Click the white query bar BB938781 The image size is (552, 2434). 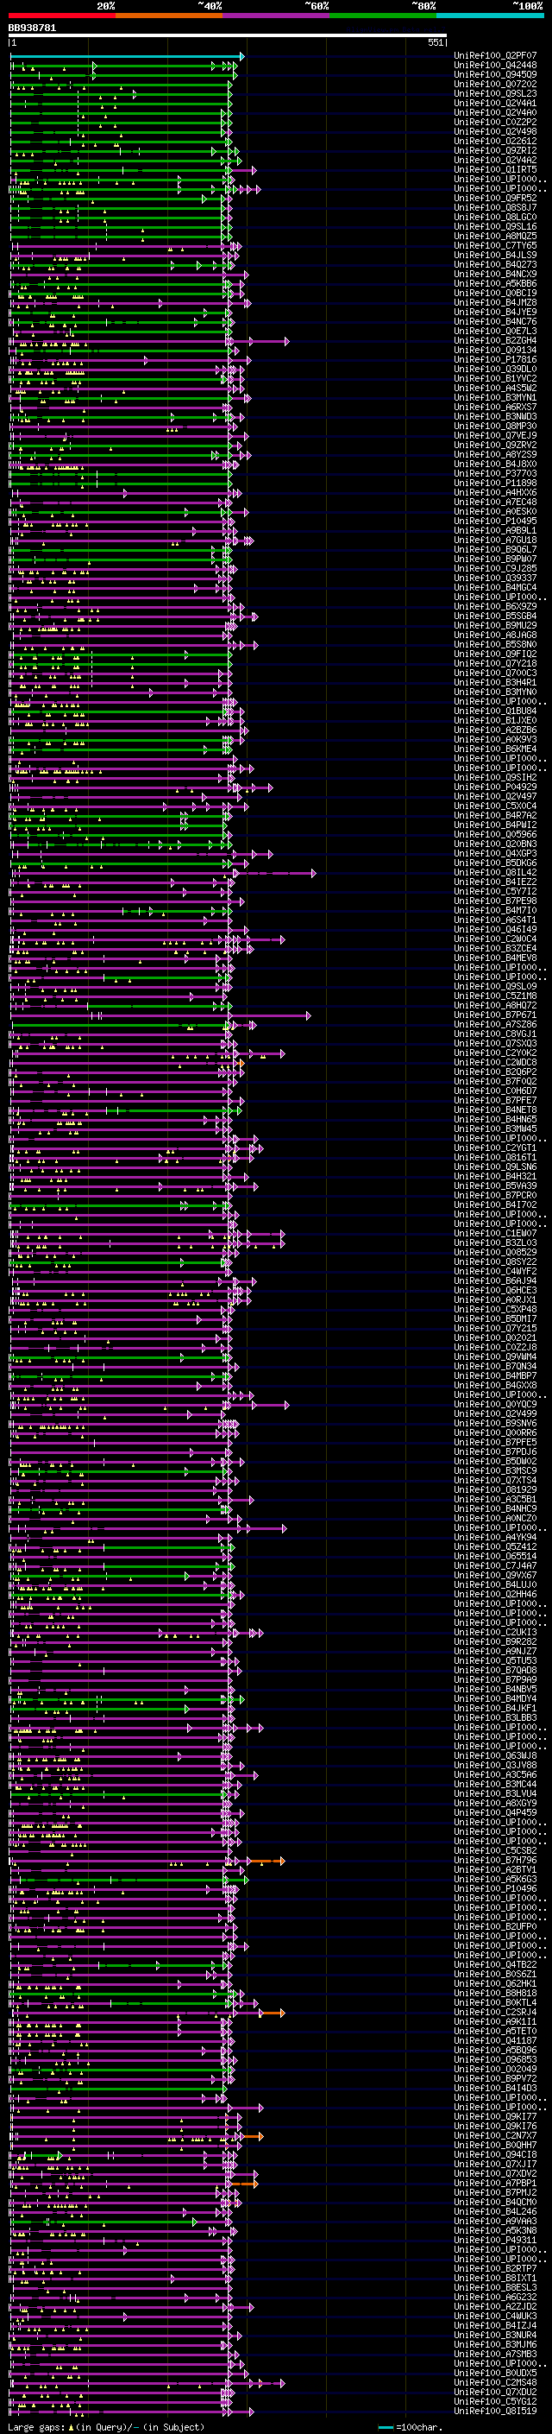pyautogui.click(x=228, y=35)
